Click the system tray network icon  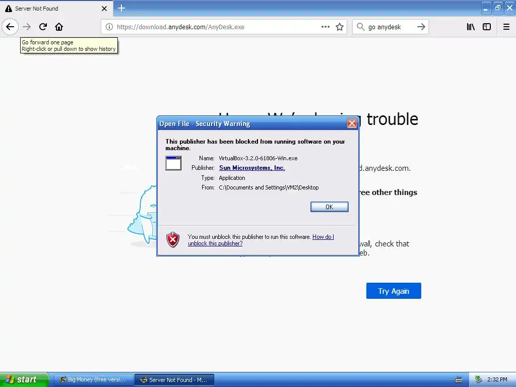479,380
